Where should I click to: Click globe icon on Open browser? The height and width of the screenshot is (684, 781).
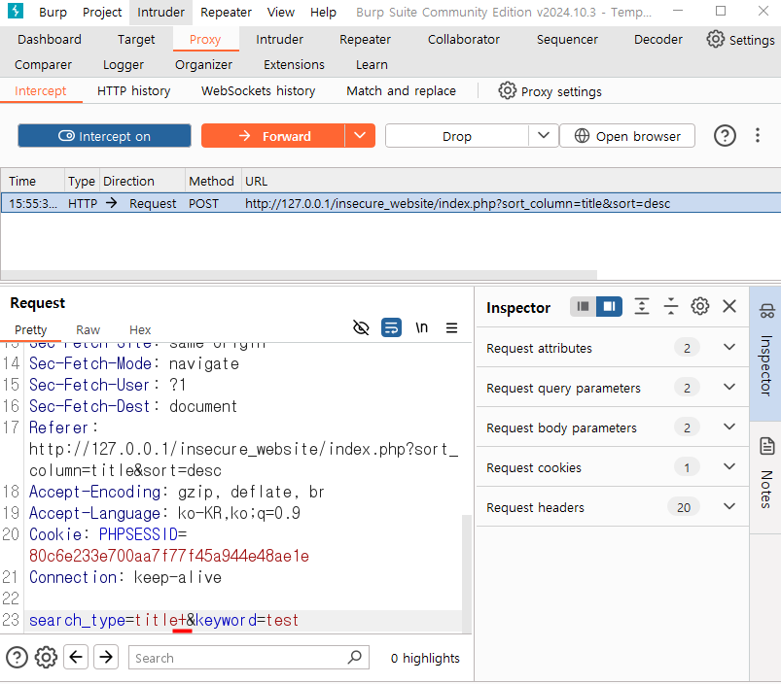pyautogui.click(x=582, y=136)
